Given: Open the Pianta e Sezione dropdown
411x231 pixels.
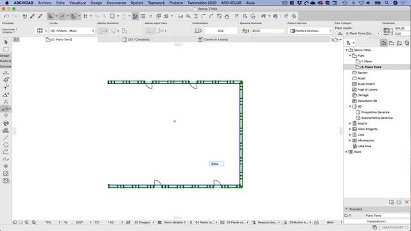Looking at the screenshot, I should [x=310, y=31].
